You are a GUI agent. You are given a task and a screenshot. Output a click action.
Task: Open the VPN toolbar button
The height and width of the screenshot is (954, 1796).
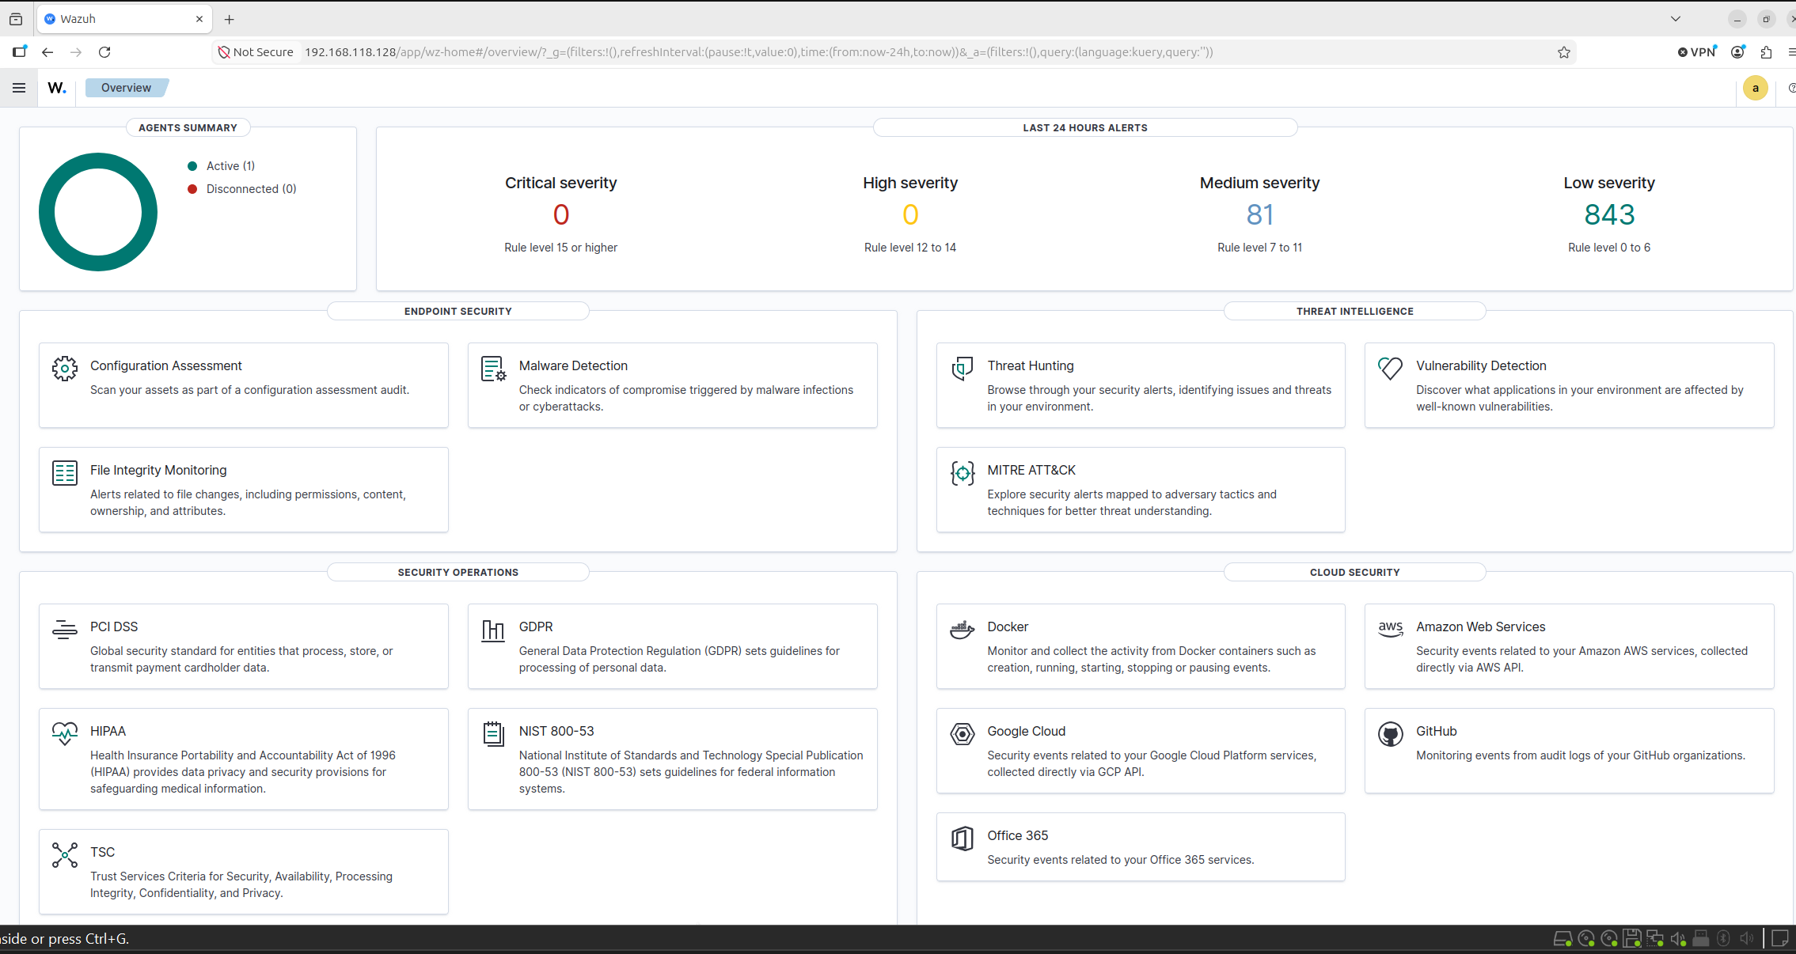pos(1697,52)
